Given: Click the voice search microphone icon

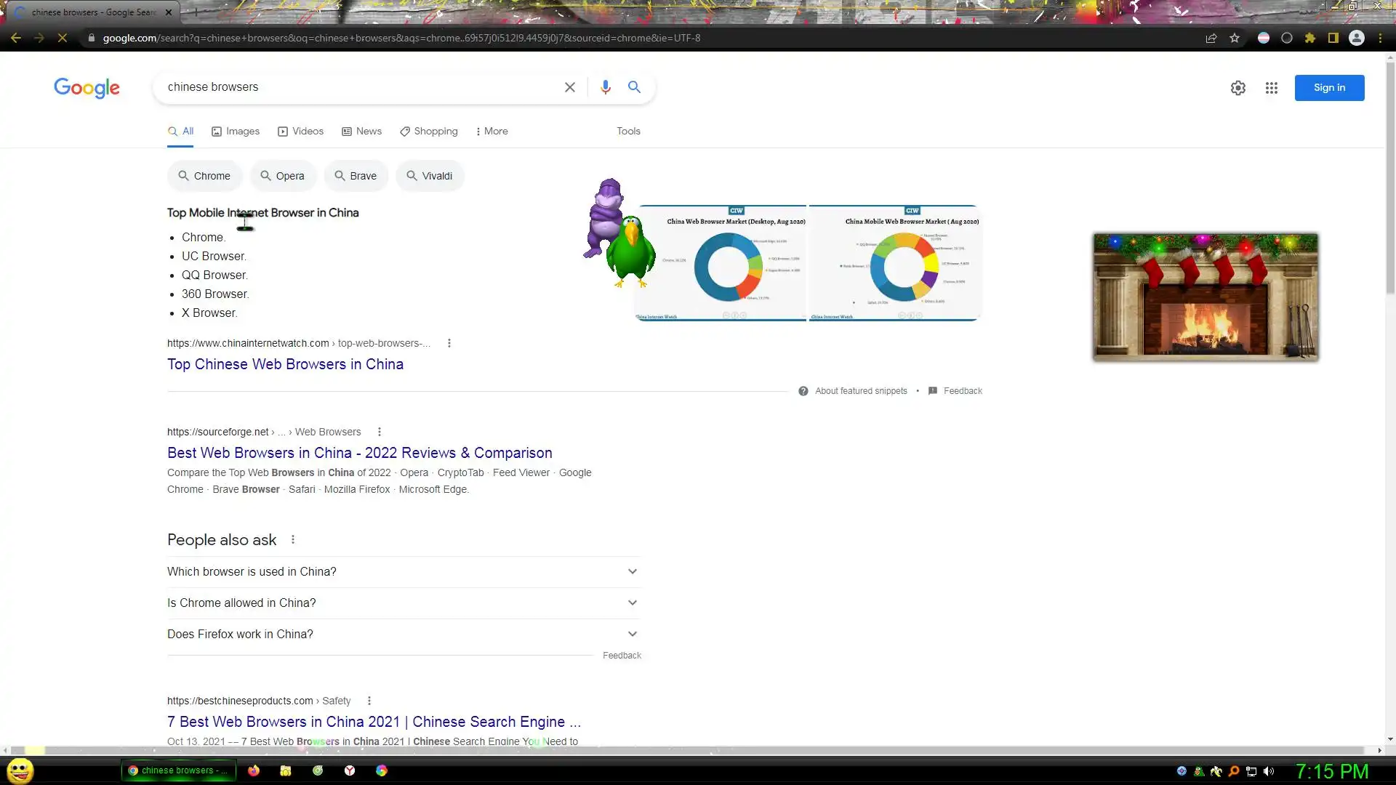Looking at the screenshot, I should tap(605, 87).
